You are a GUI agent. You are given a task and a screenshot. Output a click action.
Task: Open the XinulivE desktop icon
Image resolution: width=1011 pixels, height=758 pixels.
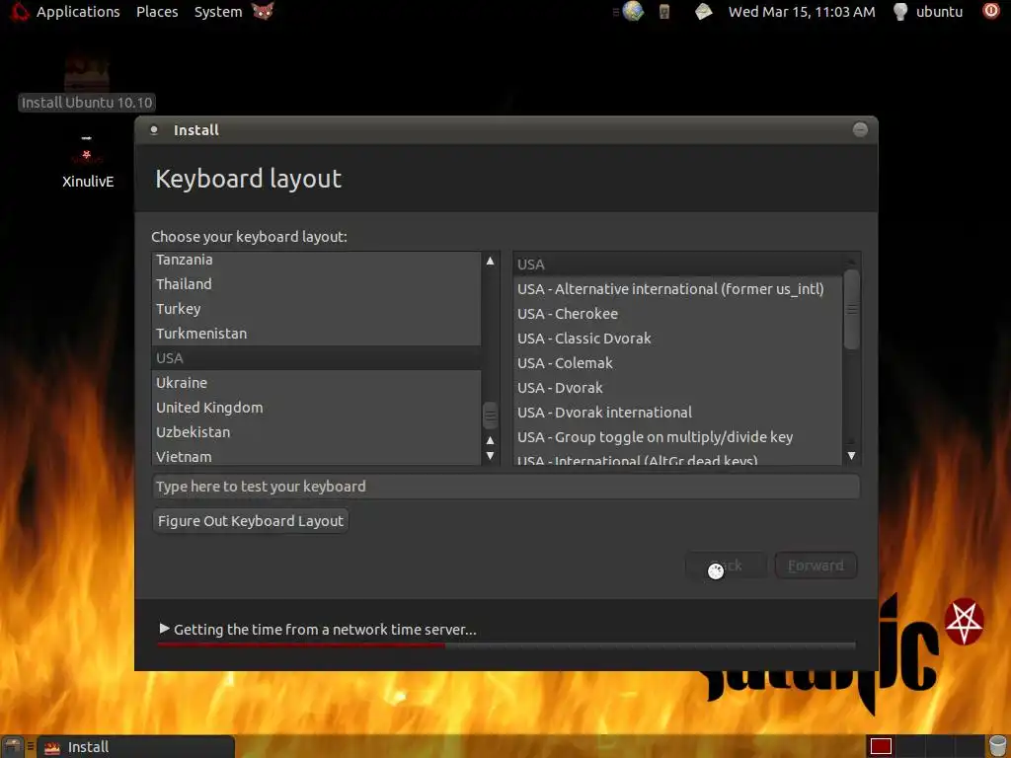(x=88, y=163)
